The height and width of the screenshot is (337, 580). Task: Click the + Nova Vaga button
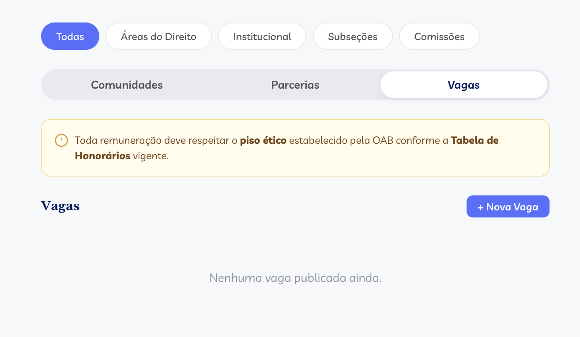[x=508, y=206]
